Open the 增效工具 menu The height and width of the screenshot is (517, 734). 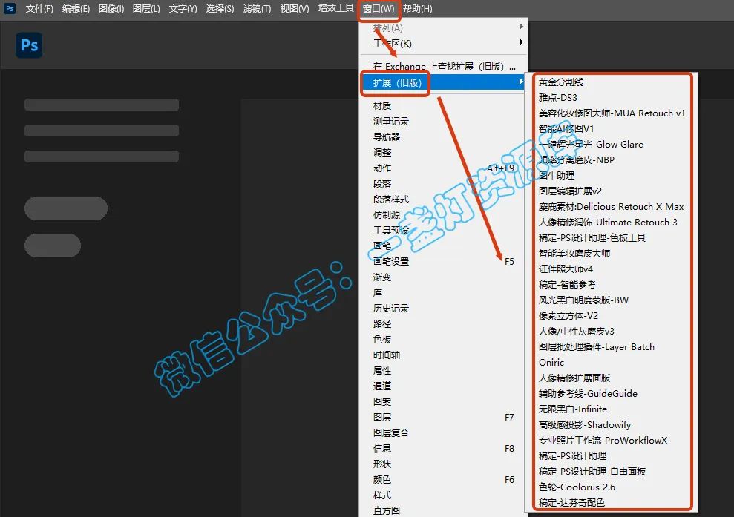(x=335, y=8)
